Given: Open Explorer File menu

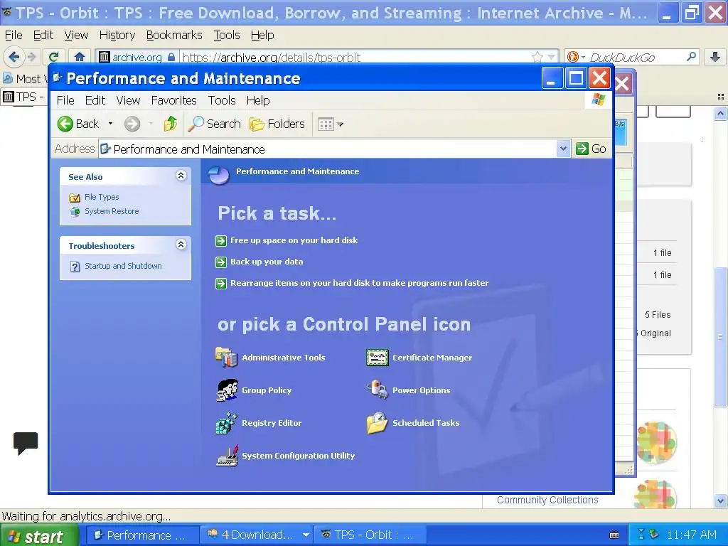Looking at the screenshot, I should click(x=65, y=100).
